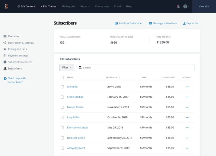
Task: Open actions menu for Lucy Miller
Action: pyautogui.click(x=188, y=118)
